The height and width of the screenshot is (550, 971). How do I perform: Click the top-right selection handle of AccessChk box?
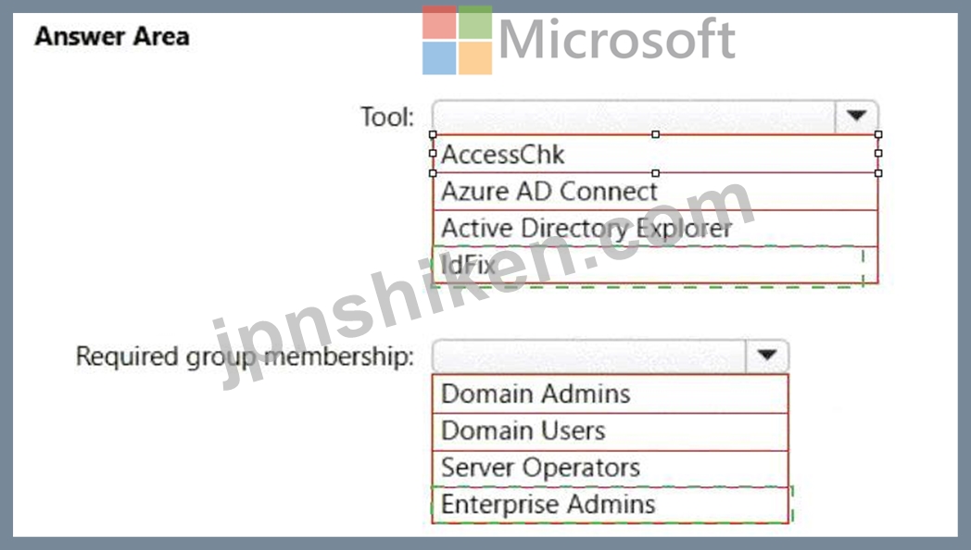878,134
